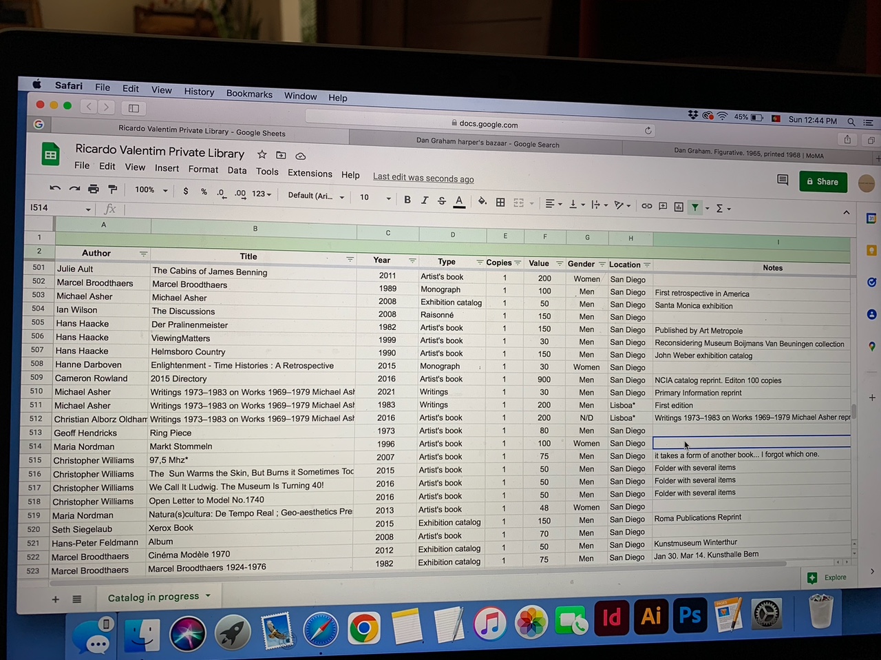Click the print icon in the toolbar
881x660 pixels.
94,189
